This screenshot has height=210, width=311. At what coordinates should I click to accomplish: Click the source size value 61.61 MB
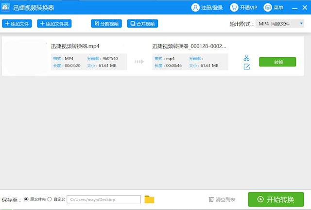(x=107, y=65)
